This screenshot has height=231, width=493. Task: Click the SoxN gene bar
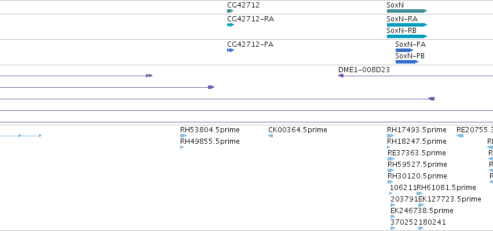click(x=407, y=11)
